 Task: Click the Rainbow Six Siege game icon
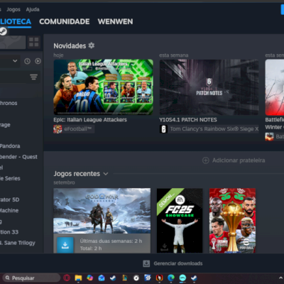point(163,129)
